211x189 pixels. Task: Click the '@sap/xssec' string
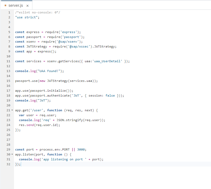(x=79, y=46)
